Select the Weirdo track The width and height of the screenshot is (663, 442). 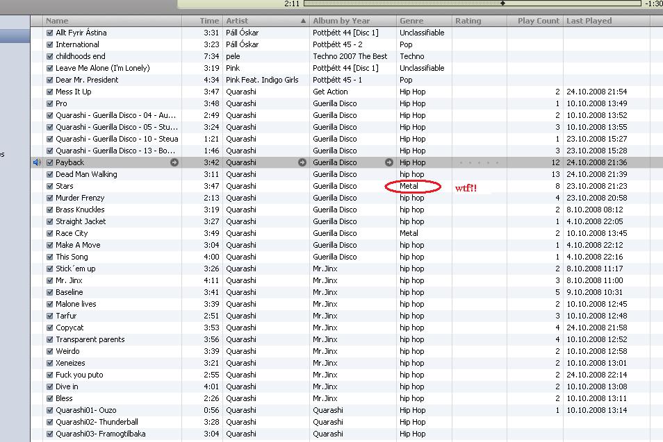point(67,352)
